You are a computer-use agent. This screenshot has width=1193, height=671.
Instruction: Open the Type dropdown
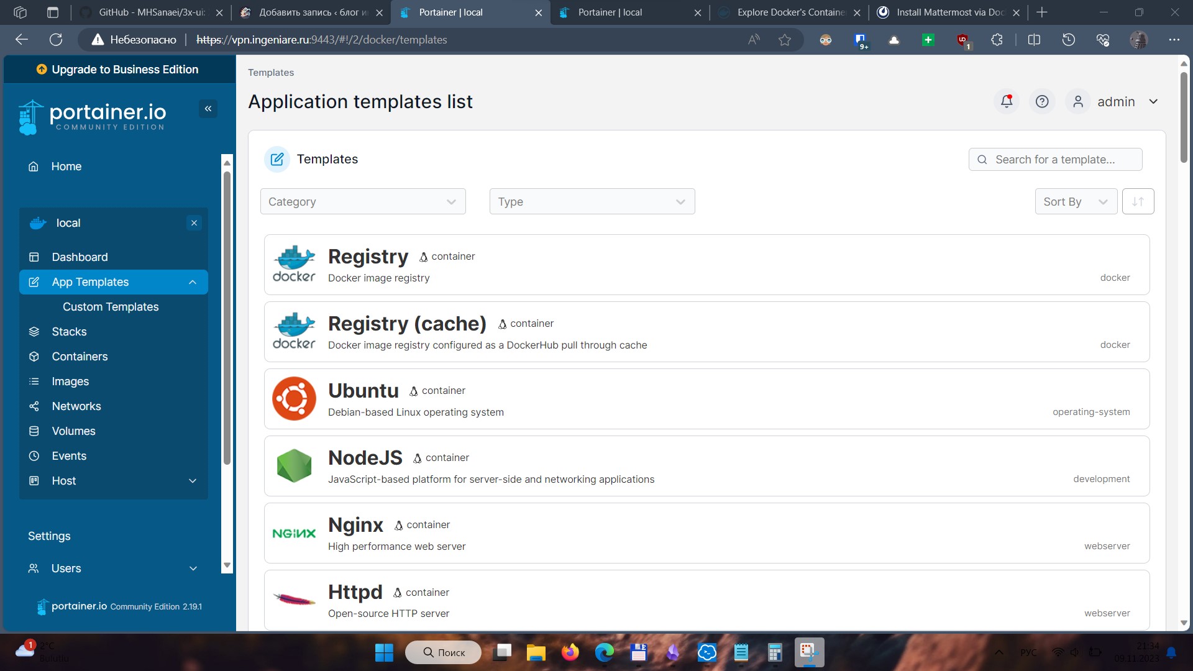pyautogui.click(x=592, y=201)
